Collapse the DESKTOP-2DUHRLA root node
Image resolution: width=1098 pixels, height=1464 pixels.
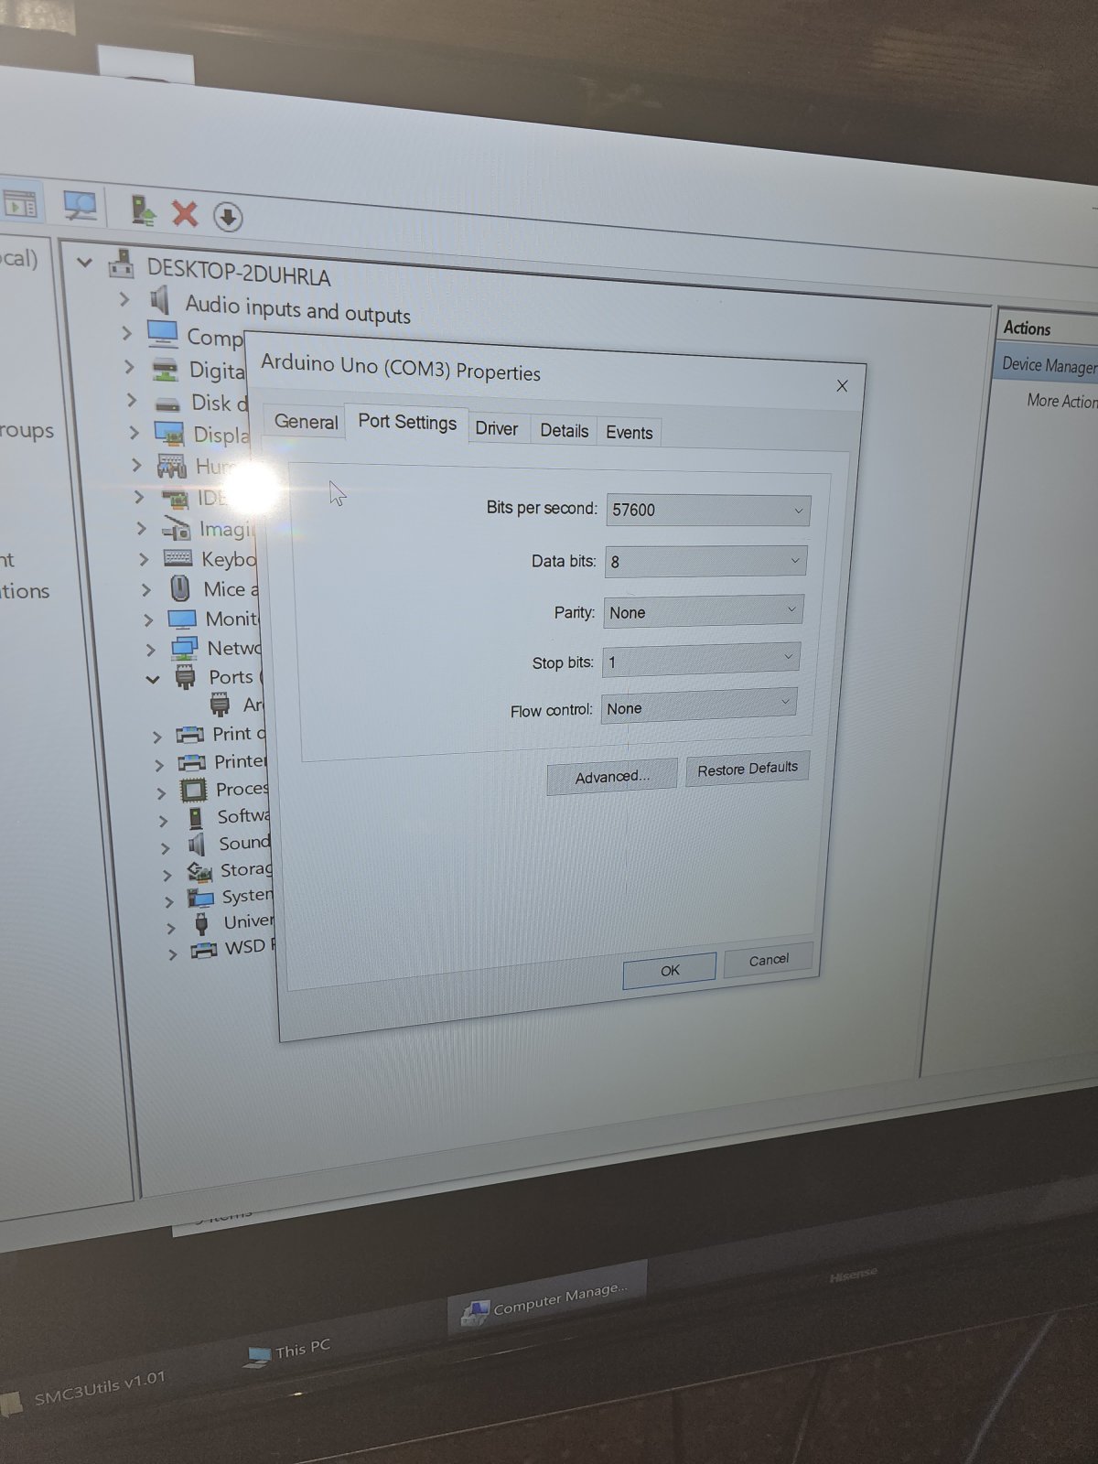[x=85, y=264]
